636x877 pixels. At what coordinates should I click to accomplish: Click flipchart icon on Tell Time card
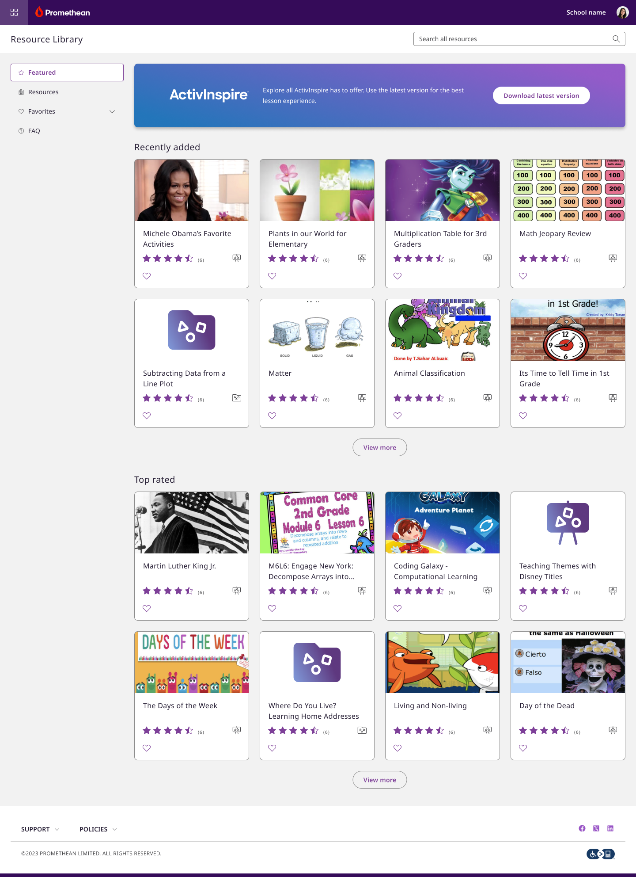click(x=613, y=398)
